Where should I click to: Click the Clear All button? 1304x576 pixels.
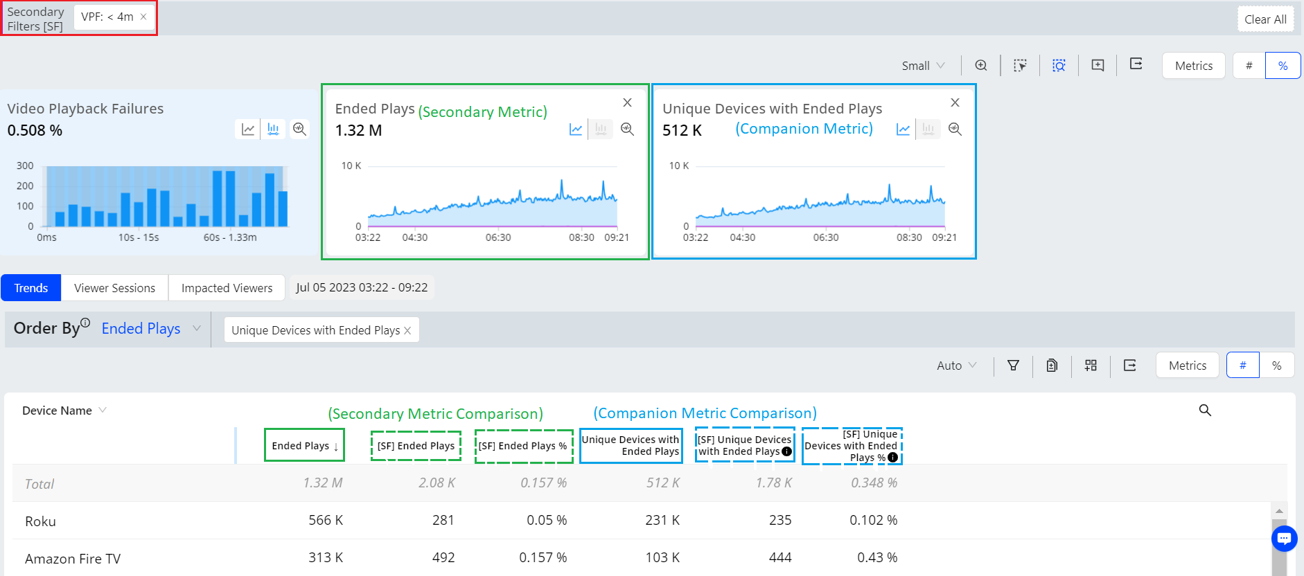click(x=1265, y=19)
